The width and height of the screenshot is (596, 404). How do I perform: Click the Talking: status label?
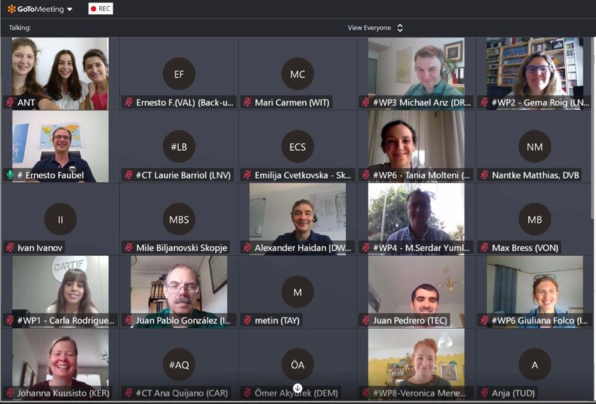click(x=20, y=28)
